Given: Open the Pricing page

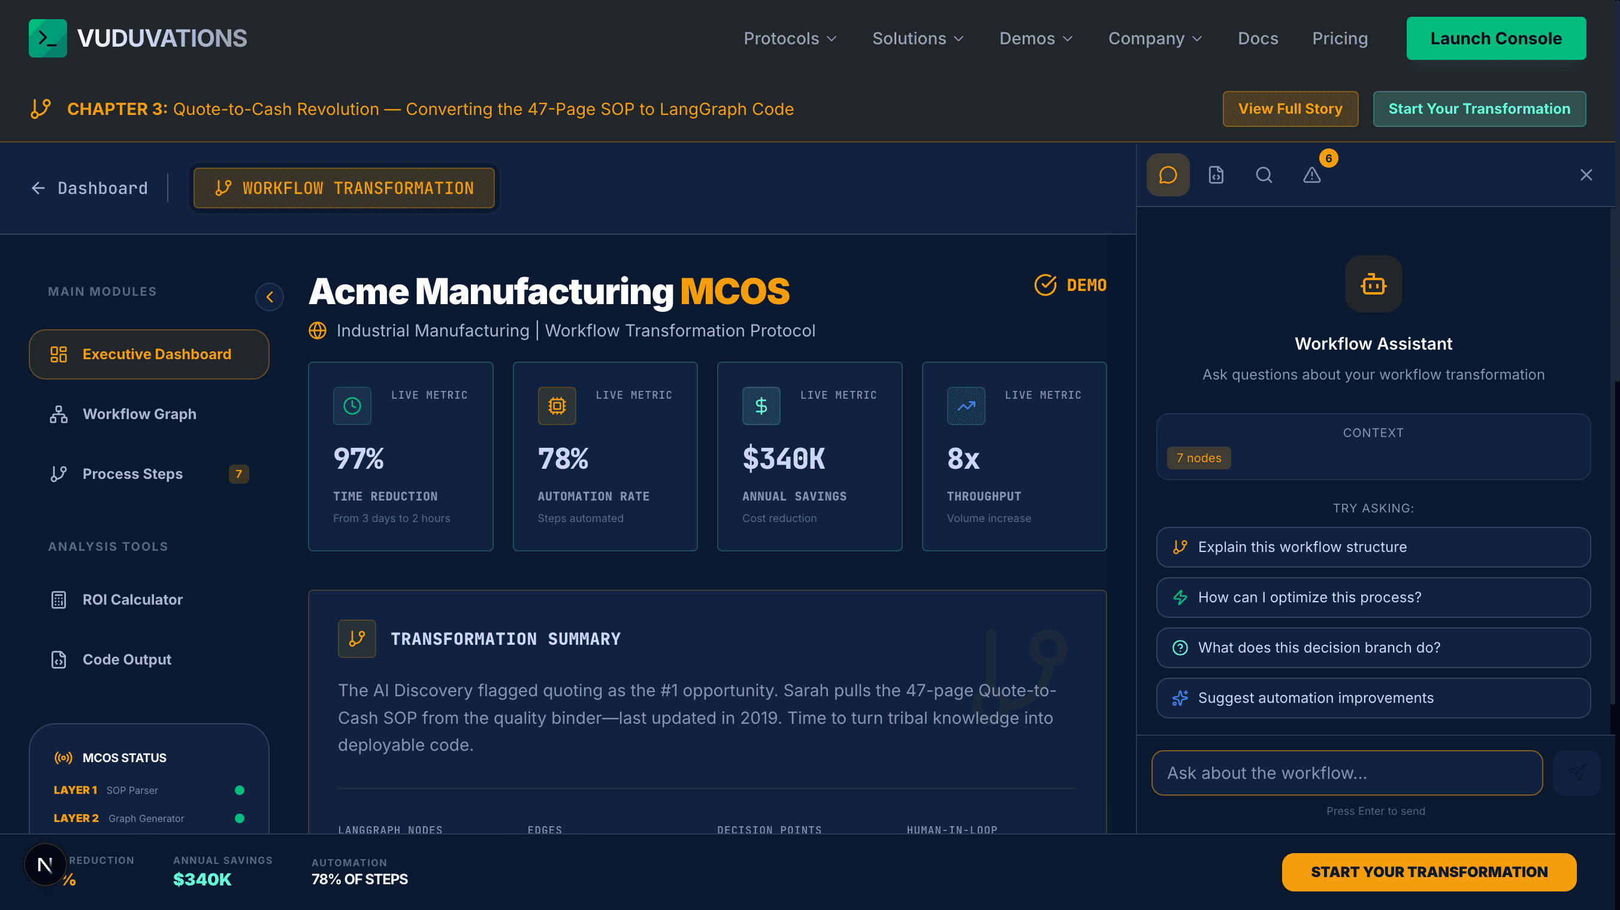Looking at the screenshot, I should point(1340,38).
